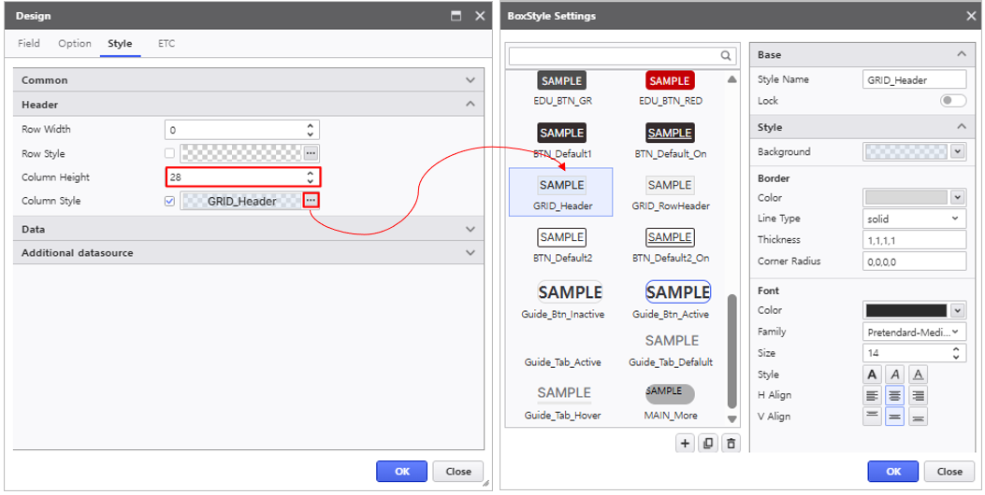Click the style search input box
This screenshot has width=985, height=495.
pos(622,56)
